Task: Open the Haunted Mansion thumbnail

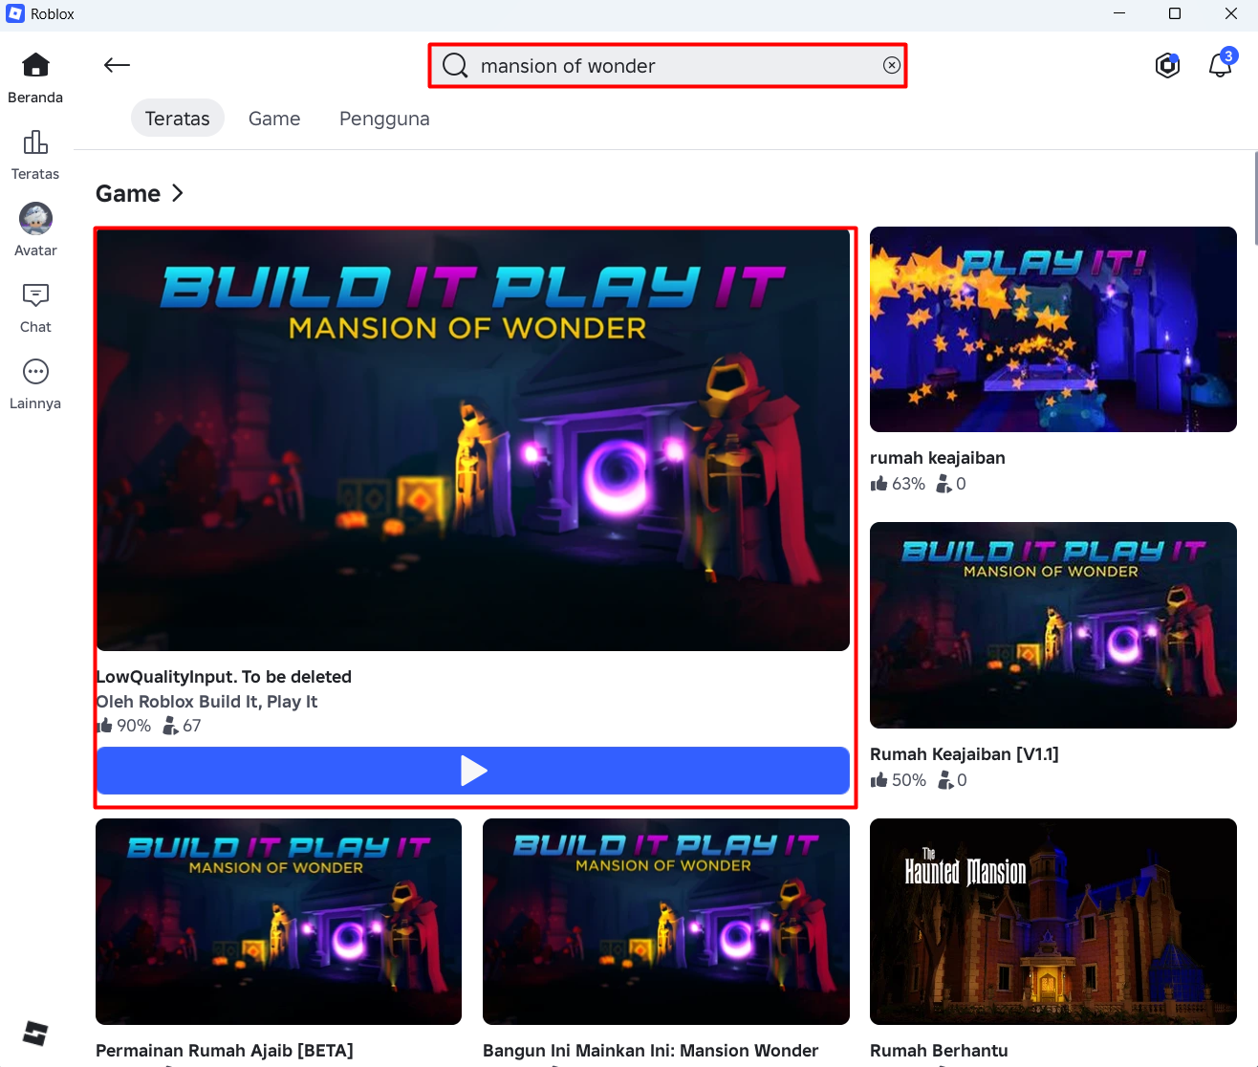Action: tap(1053, 922)
